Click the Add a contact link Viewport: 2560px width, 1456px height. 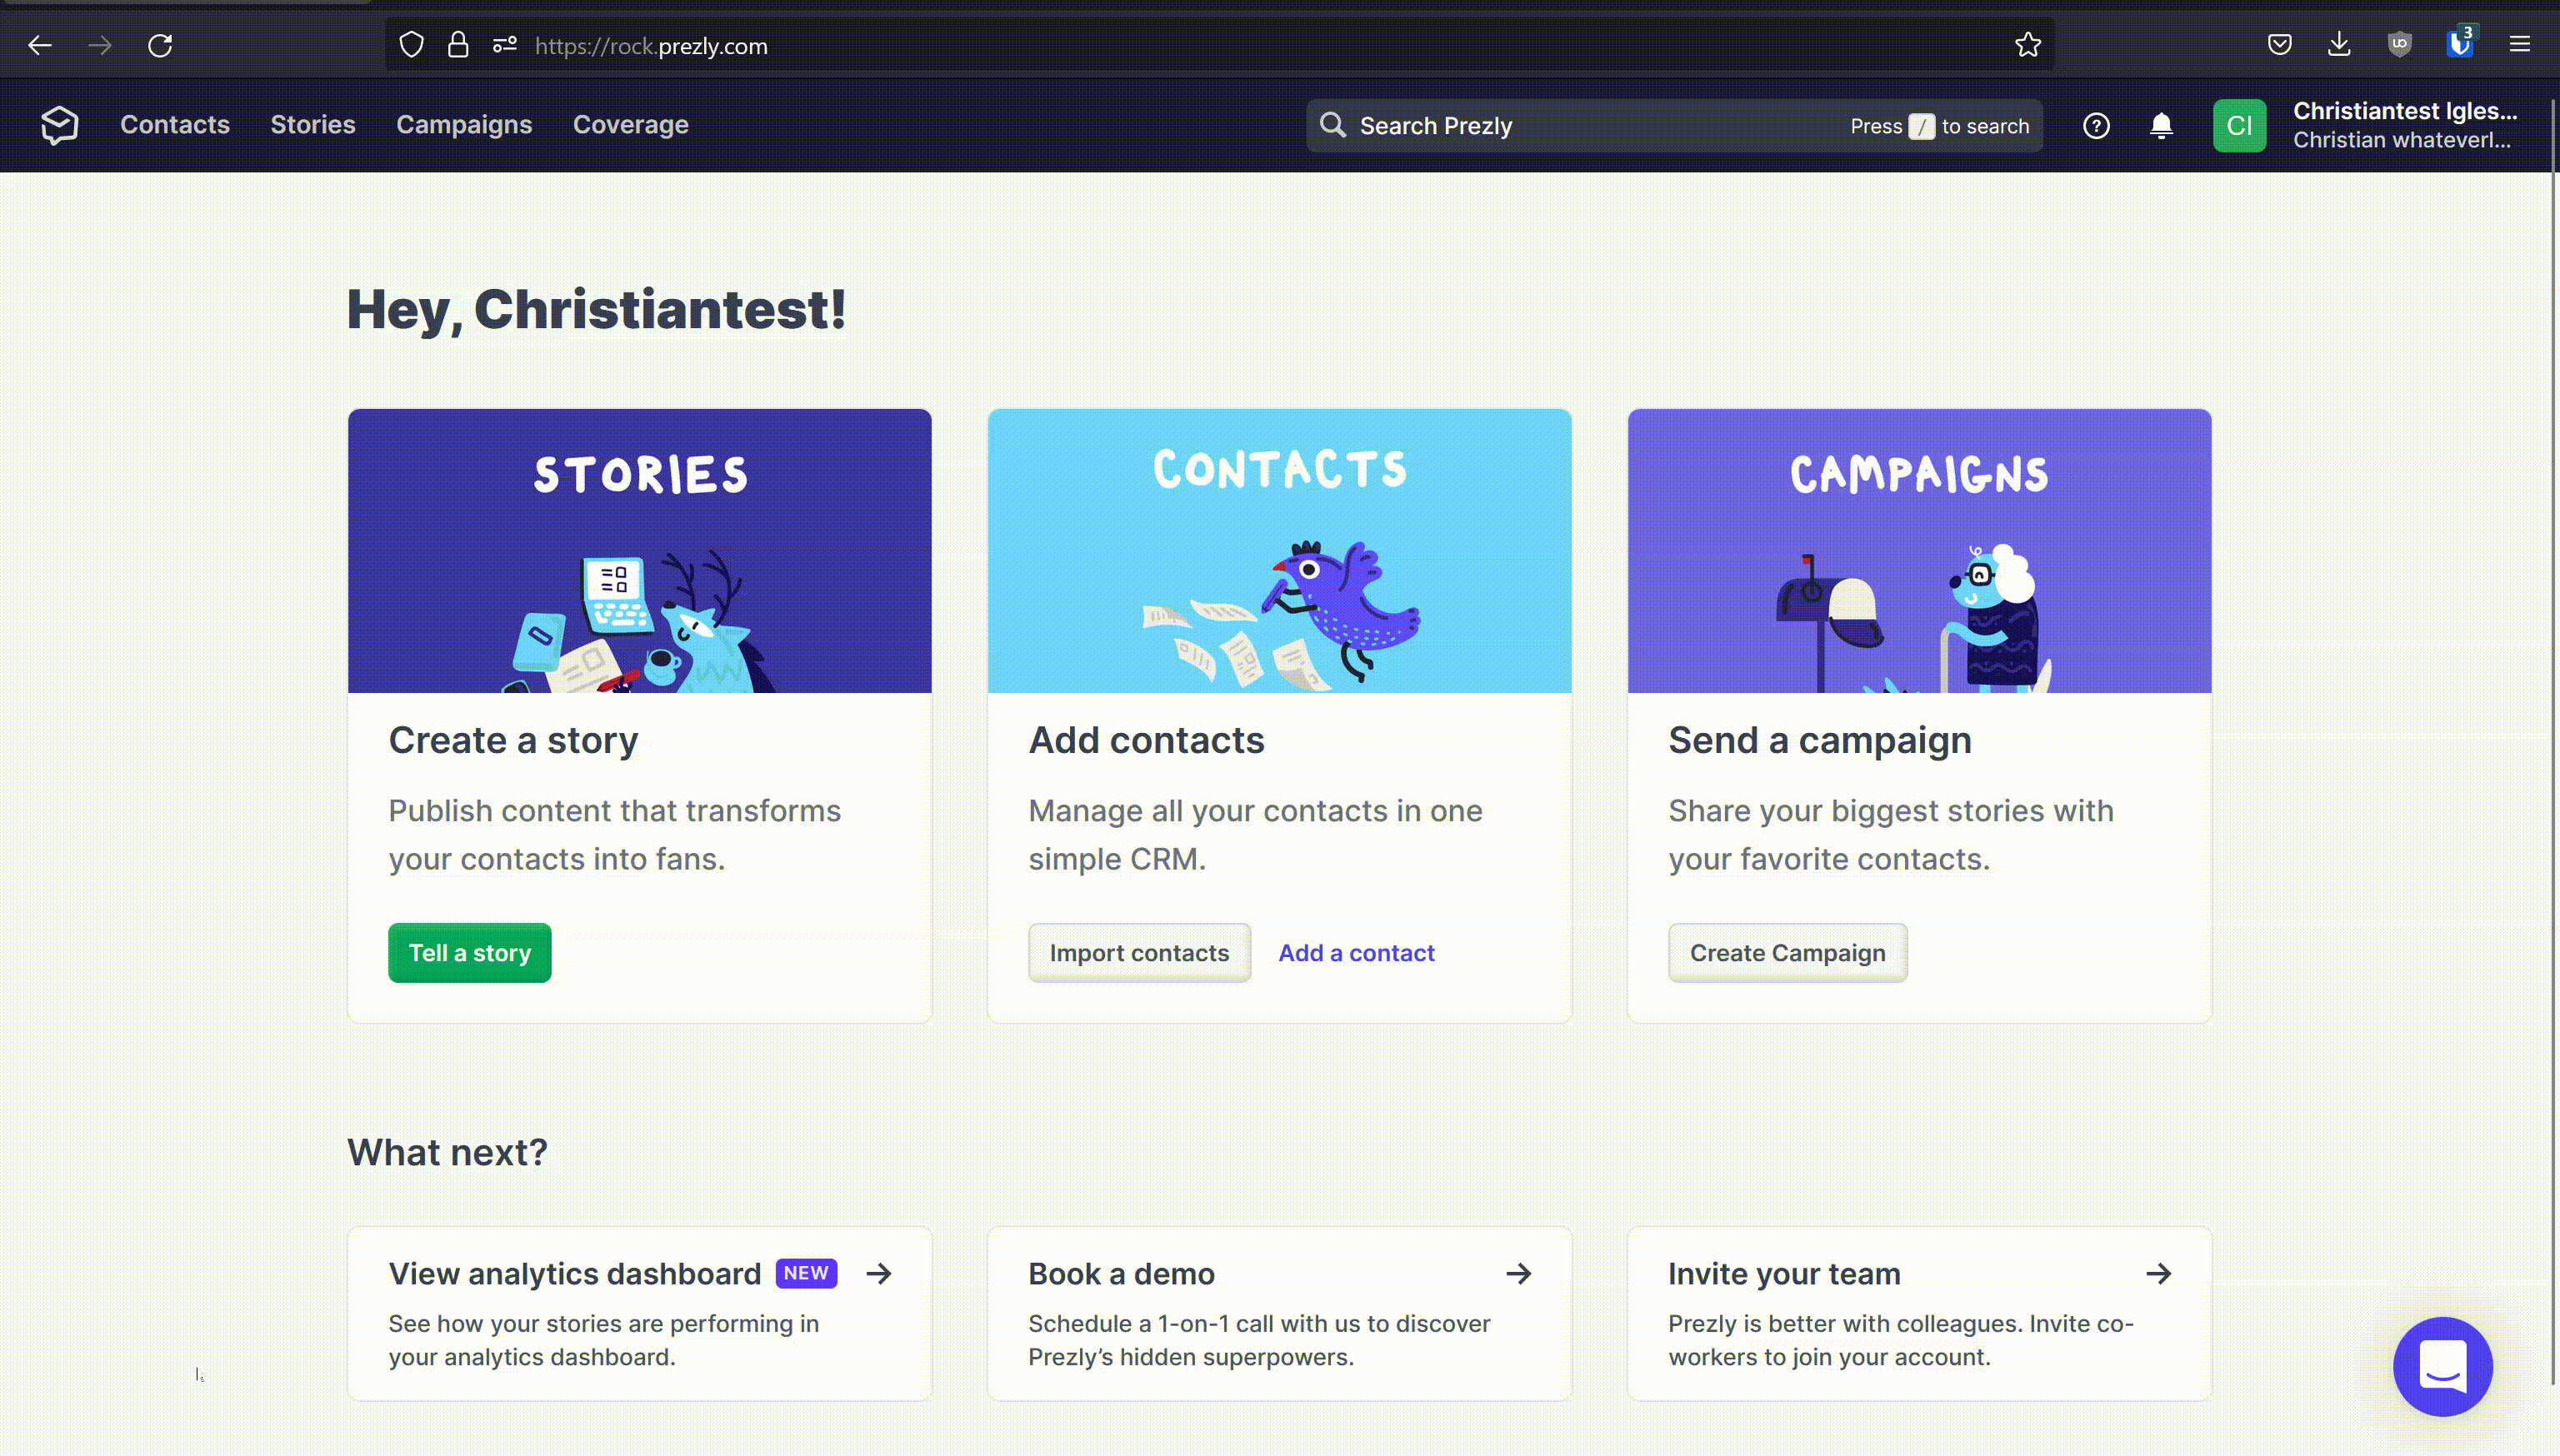1357,952
